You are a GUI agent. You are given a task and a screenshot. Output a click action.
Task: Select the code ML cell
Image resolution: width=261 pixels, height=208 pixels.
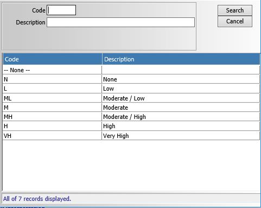click(52, 98)
